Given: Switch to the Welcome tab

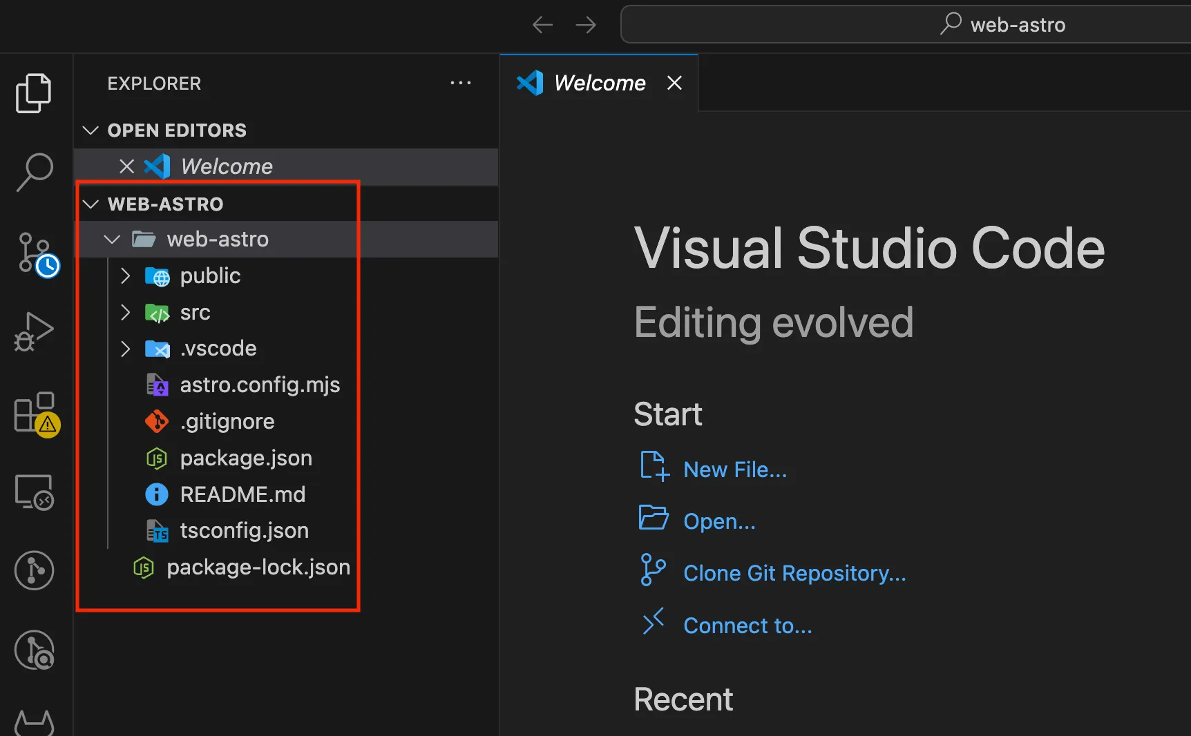Looking at the screenshot, I should 598,82.
